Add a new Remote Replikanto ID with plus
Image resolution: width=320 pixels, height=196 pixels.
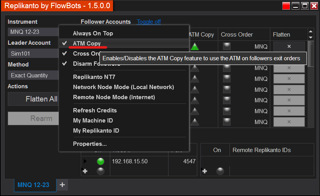(x=205, y=171)
